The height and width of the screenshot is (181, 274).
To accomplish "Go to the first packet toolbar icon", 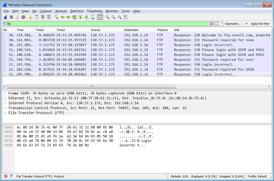I will click(81, 17).
